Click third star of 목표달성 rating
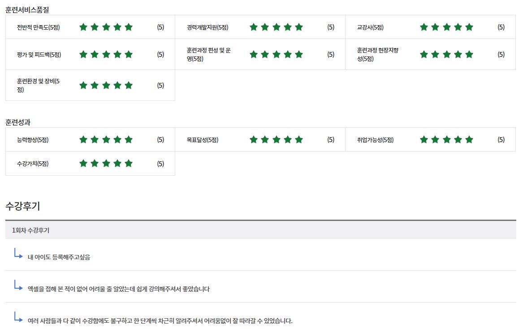The width and height of the screenshot is (523, 329). [276, 140]
